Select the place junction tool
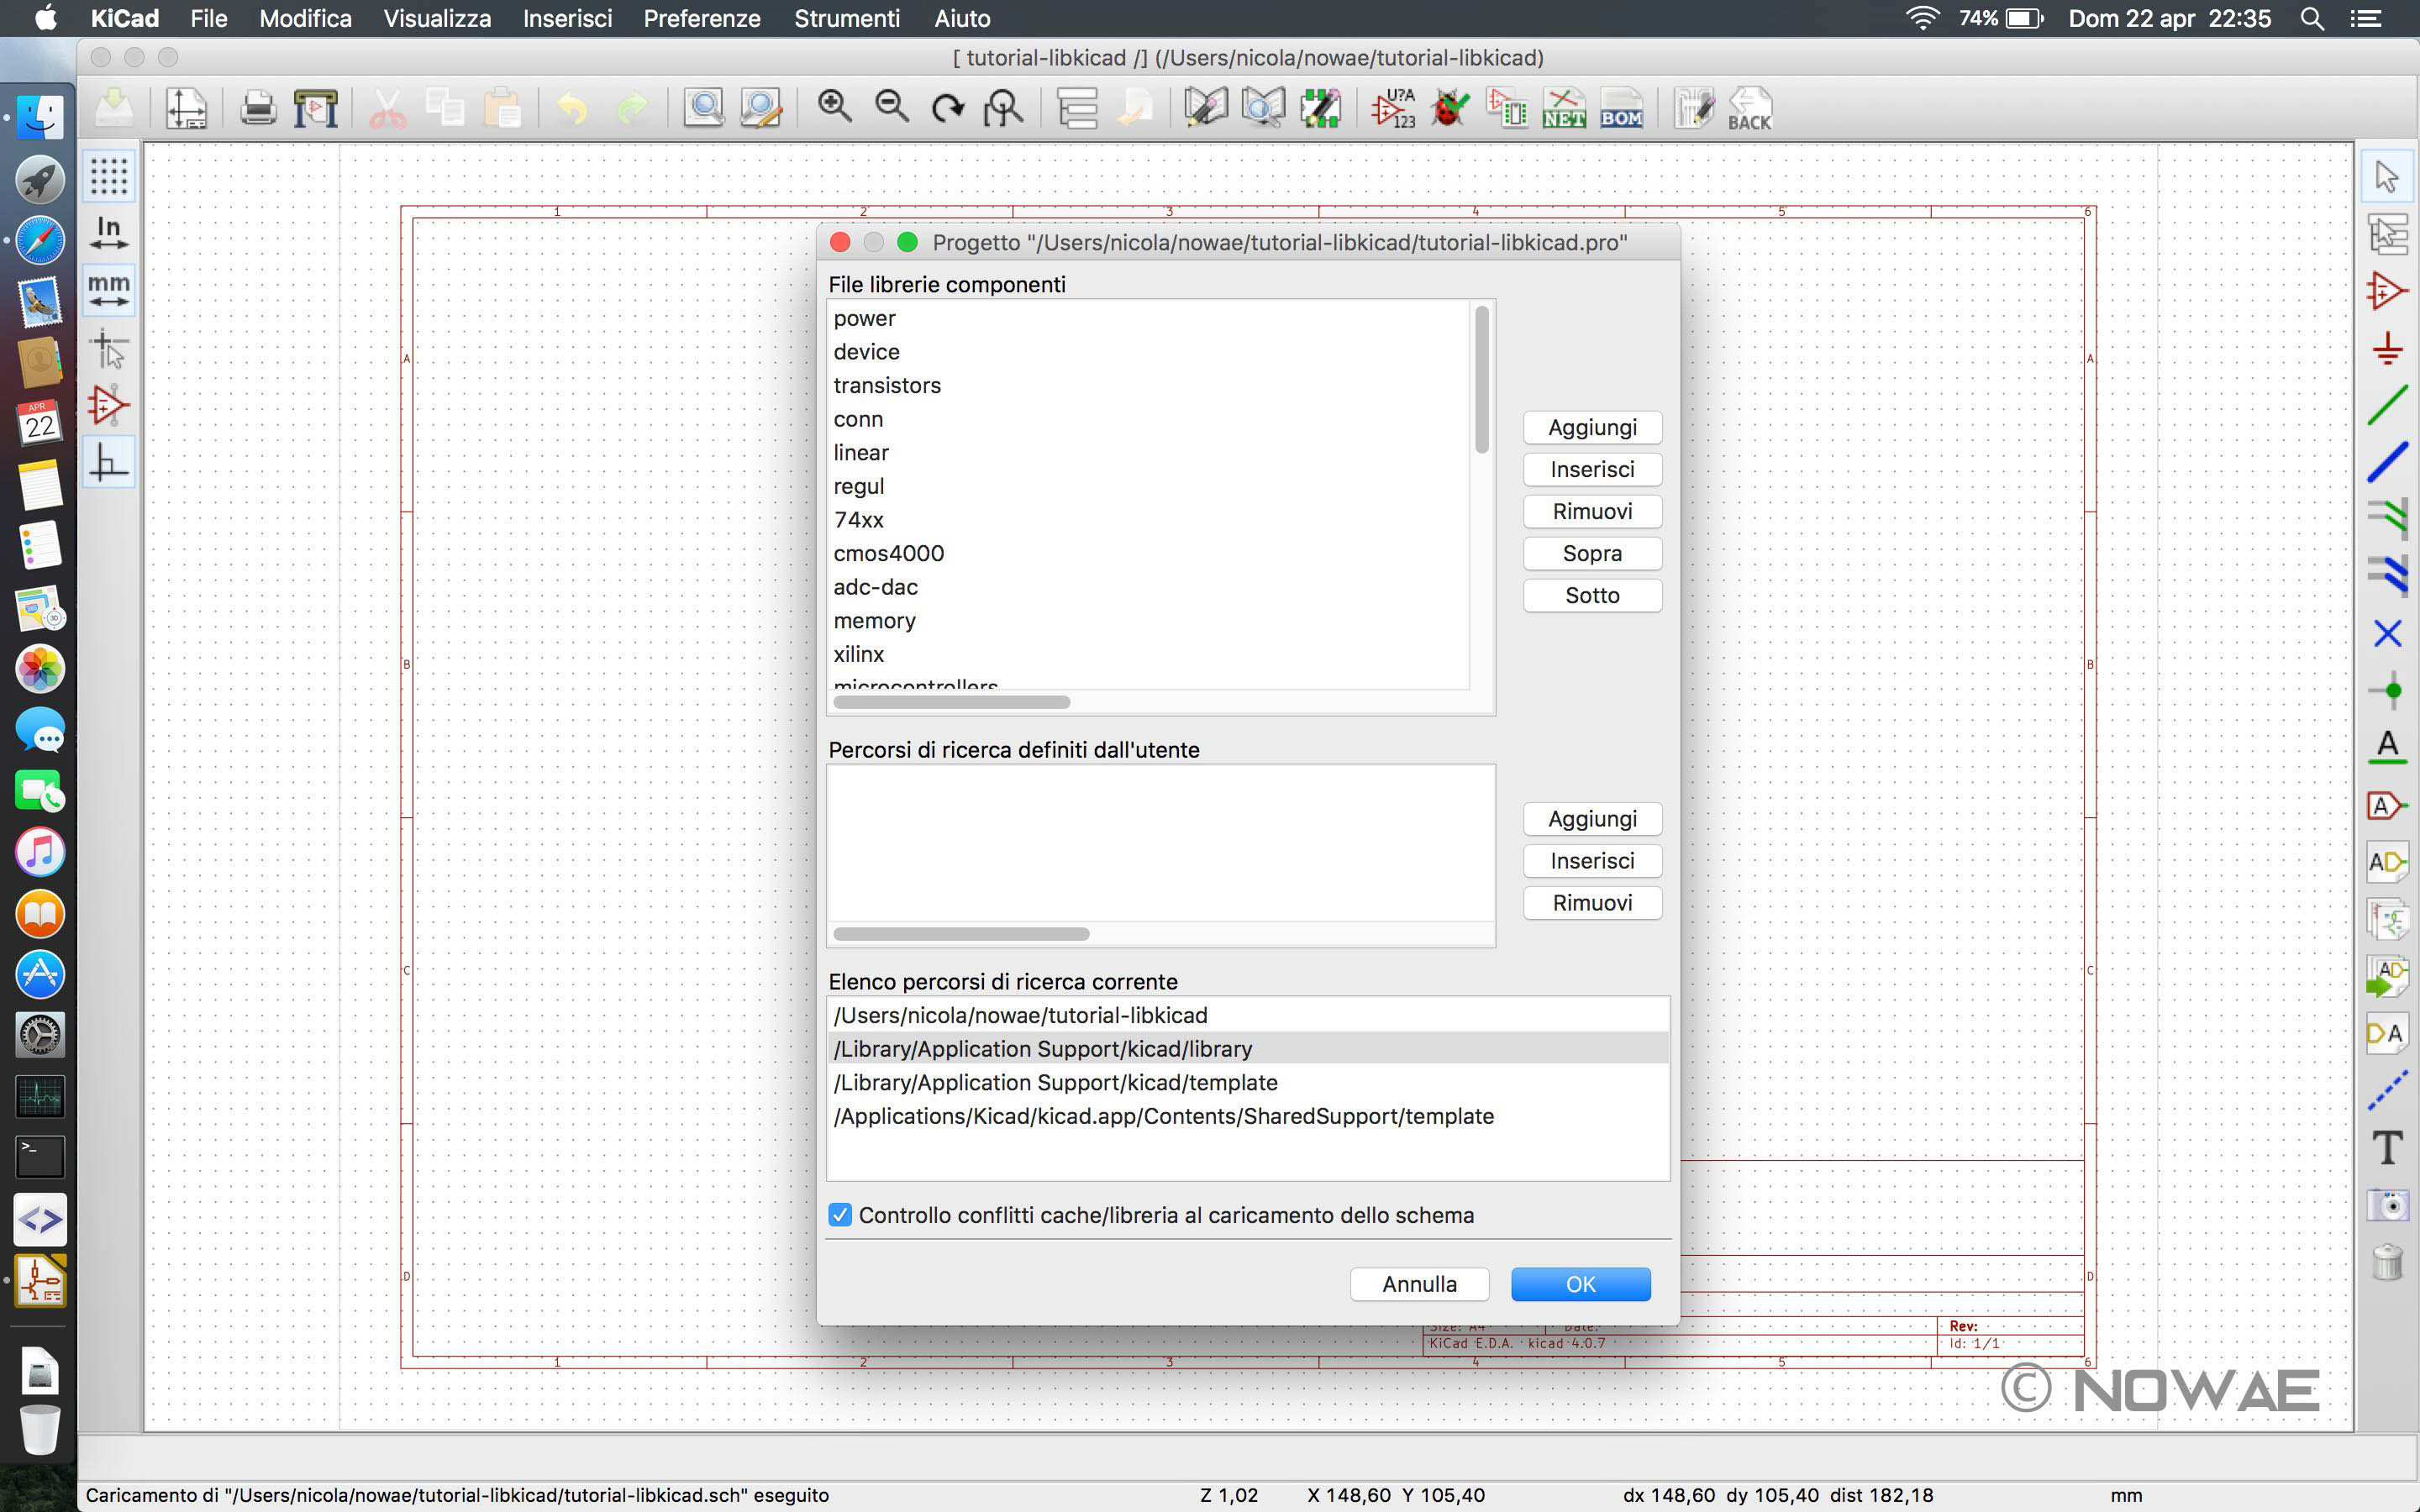This screenshot has width=2420, height=1512. (2388, 690)
